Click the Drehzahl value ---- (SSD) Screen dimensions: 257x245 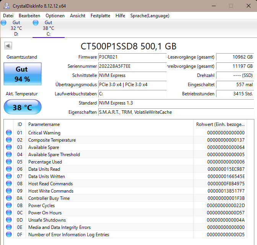point(235,75)
